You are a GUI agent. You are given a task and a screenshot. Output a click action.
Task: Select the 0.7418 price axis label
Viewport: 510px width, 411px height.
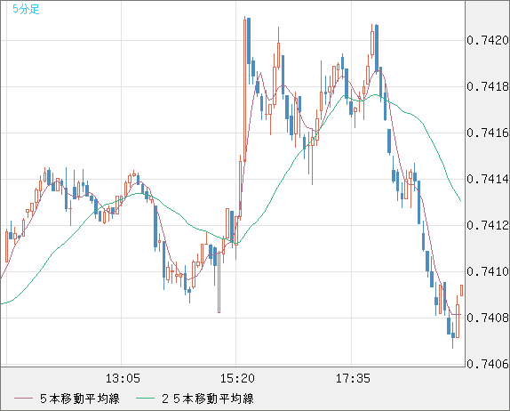[x=488, y=86]
